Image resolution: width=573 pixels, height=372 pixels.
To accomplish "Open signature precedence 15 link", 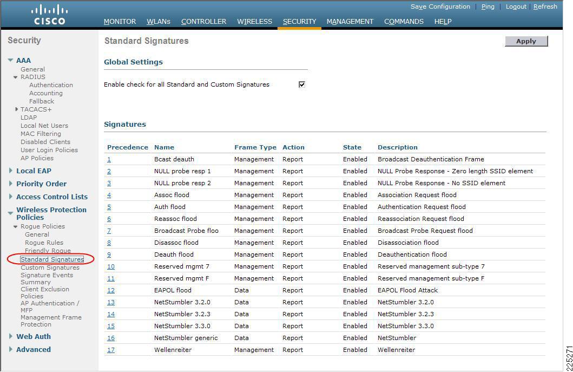I will click(111, 327).
